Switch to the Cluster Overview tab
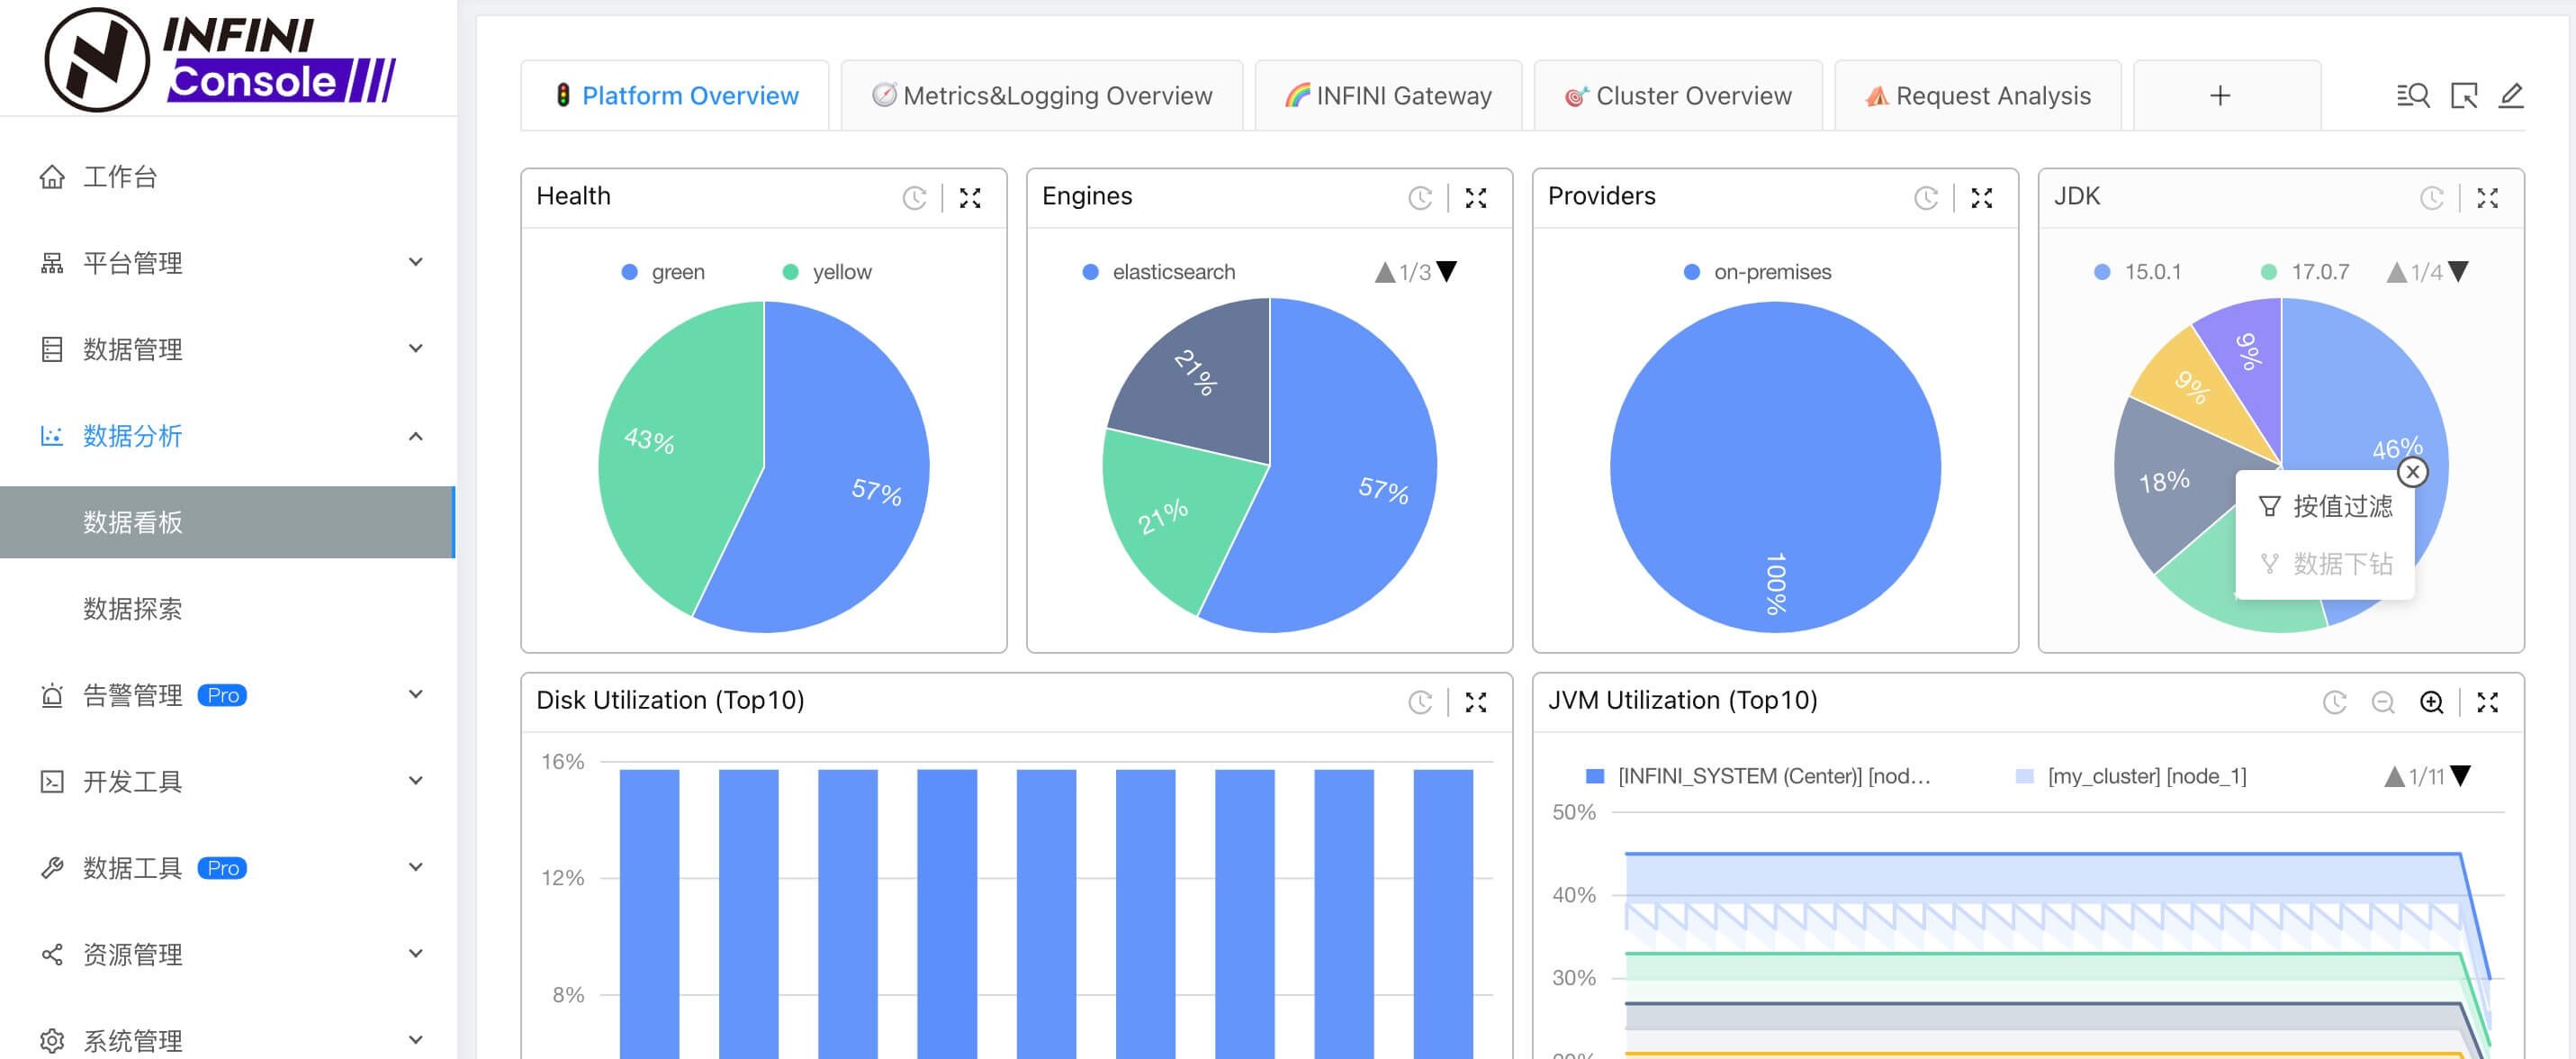 (x=1678, y=95)
